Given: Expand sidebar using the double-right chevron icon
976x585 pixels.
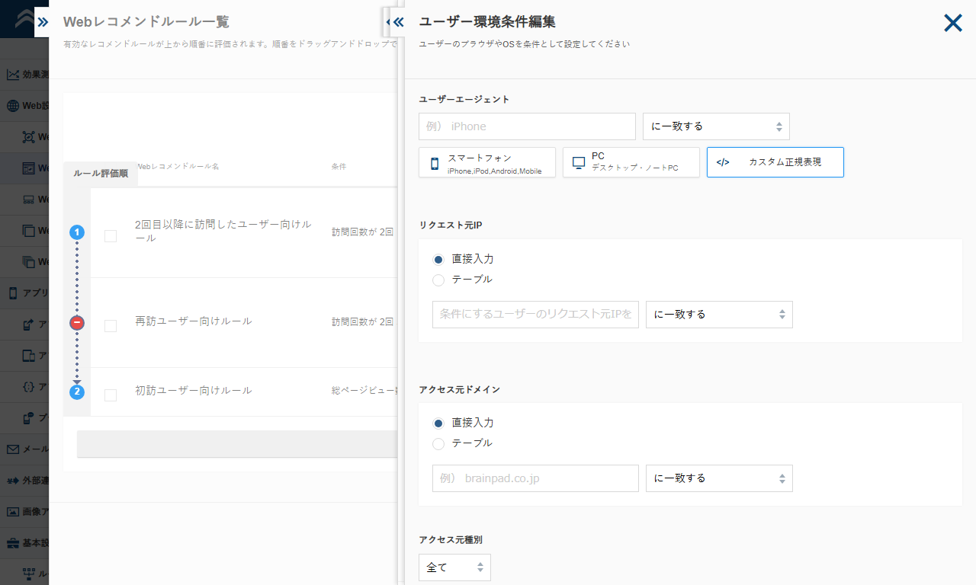Looking at the screenshot, I should 43,23.
